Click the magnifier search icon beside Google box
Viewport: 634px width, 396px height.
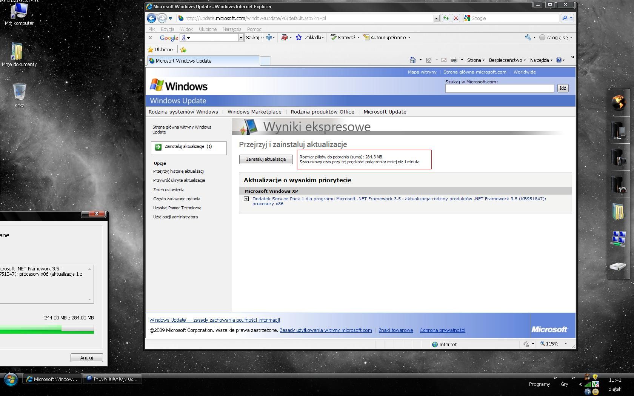click(x=565, y=18)
